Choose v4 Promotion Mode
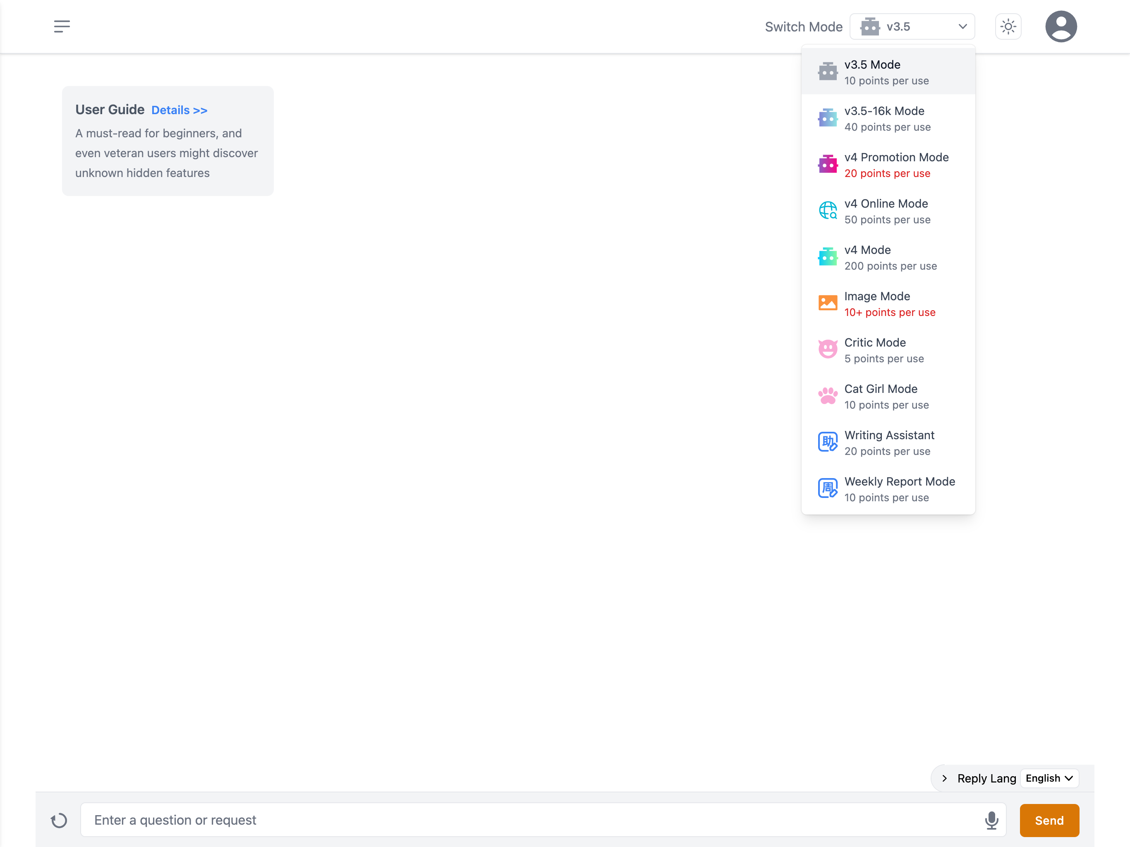Screen dimensions: 1130x847 pyautogui.click(x=888, y=165)
